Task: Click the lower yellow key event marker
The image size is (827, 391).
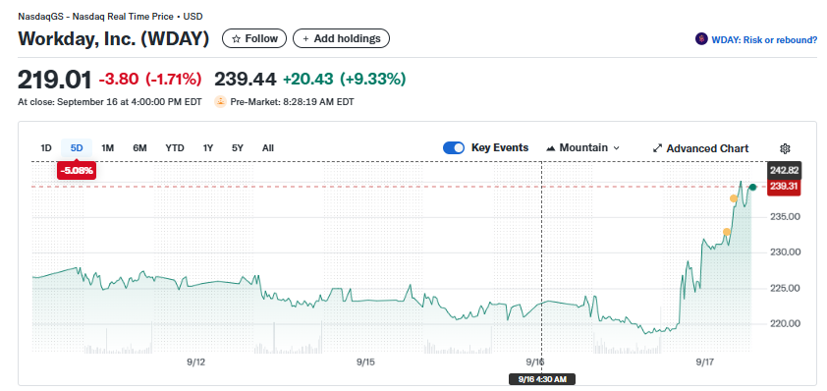Action: coord(727,232)
